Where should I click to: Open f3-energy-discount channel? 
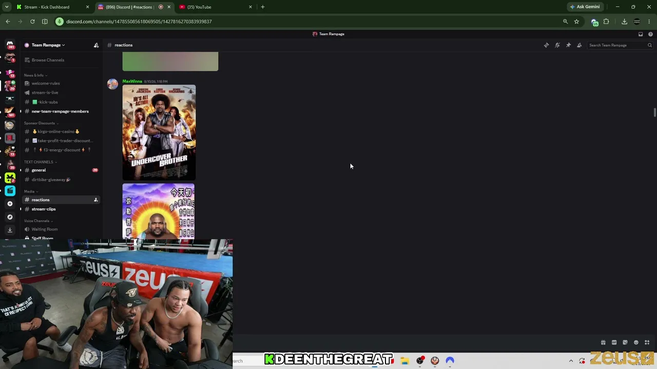[x=61, y=150]
